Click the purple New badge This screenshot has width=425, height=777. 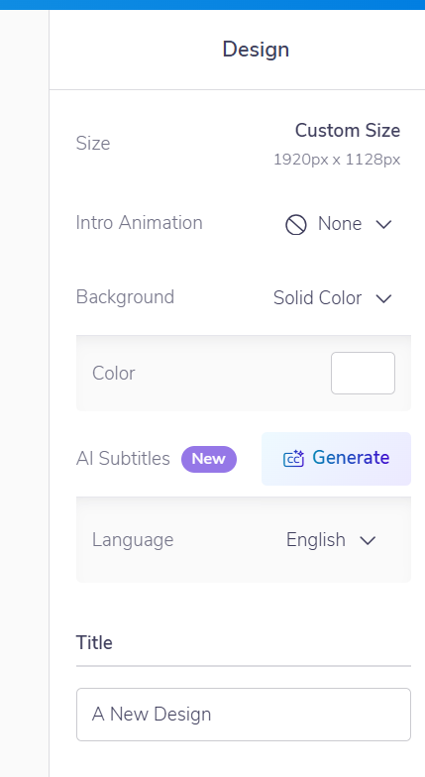tap(208, 459)
